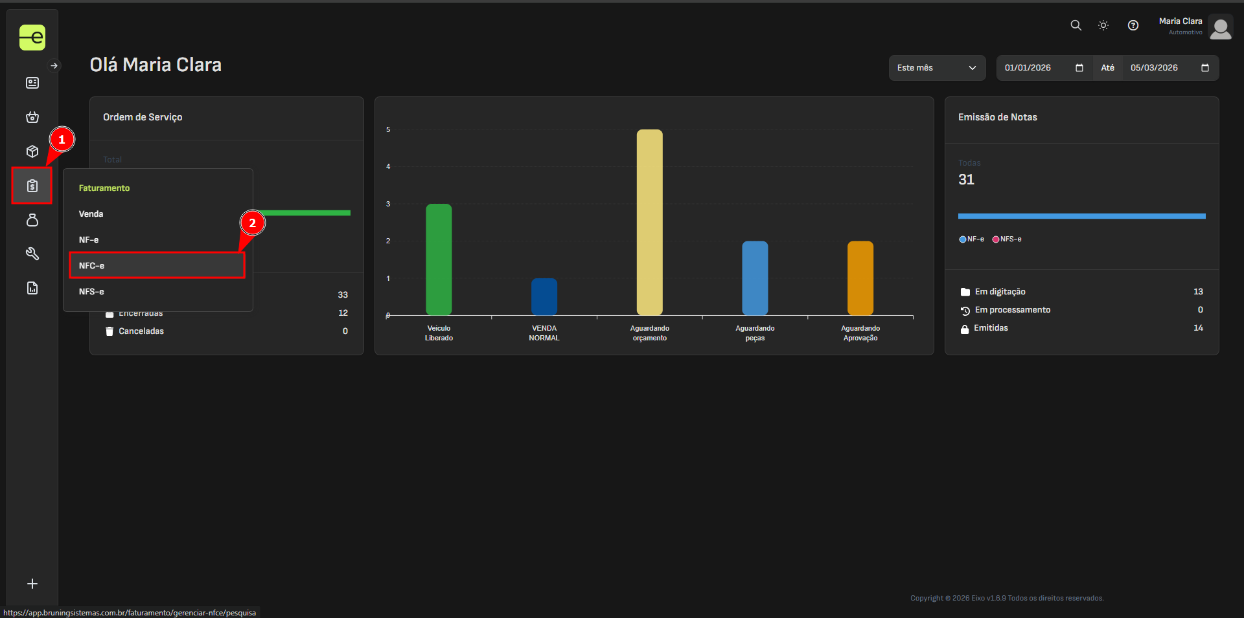Screen dimensions: 1244x618
Task: Click the Maria Clara user profile
Action: (x=1194, y=27)
